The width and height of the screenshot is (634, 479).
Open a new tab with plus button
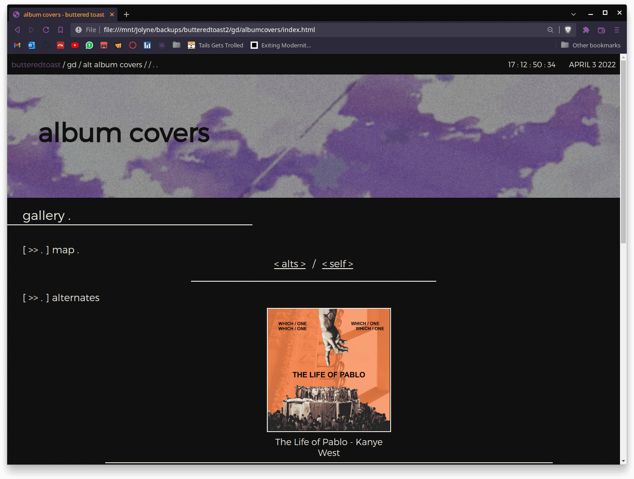coord(126,14)
